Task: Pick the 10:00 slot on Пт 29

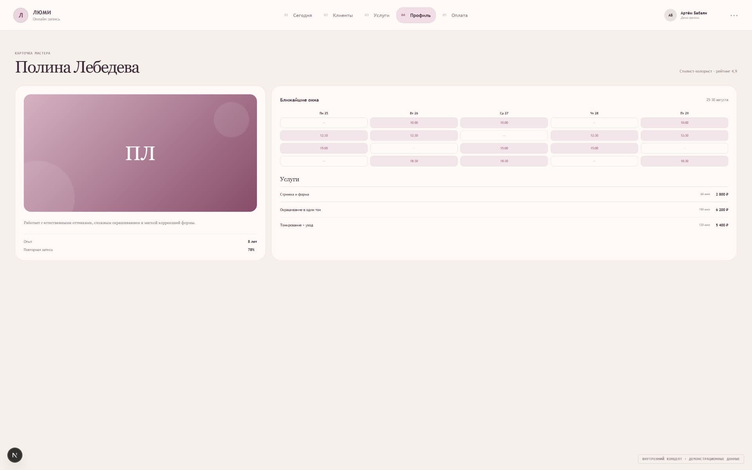Action: (x=684, y=123)
